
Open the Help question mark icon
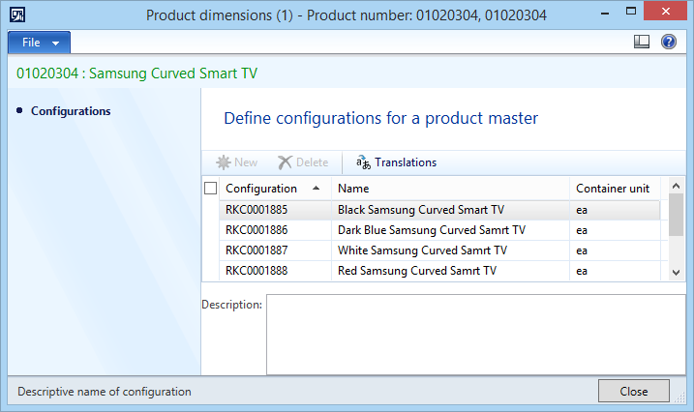pos(668,42)
